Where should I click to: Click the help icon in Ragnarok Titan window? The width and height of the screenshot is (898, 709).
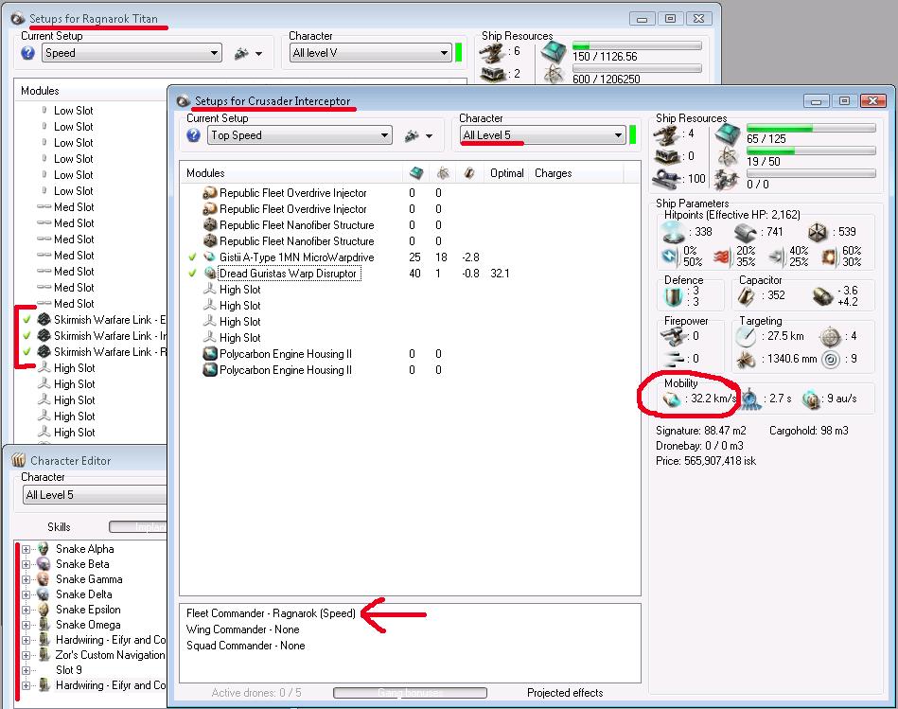coord(28,53)
